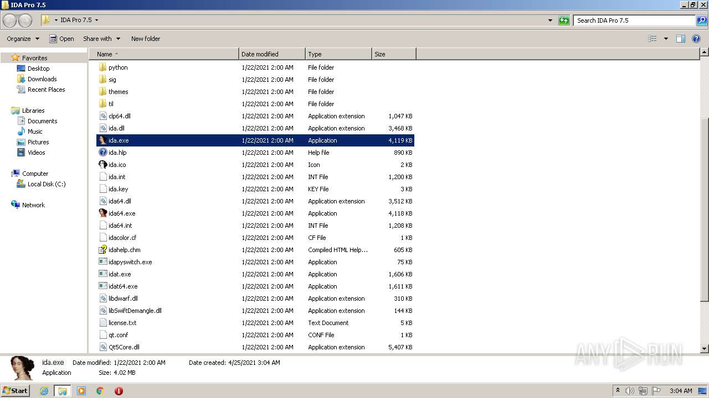709x398 pixels.
Task: Select the ida.key file name
Action: point(118,189)
